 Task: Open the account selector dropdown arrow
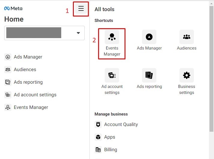78,33
